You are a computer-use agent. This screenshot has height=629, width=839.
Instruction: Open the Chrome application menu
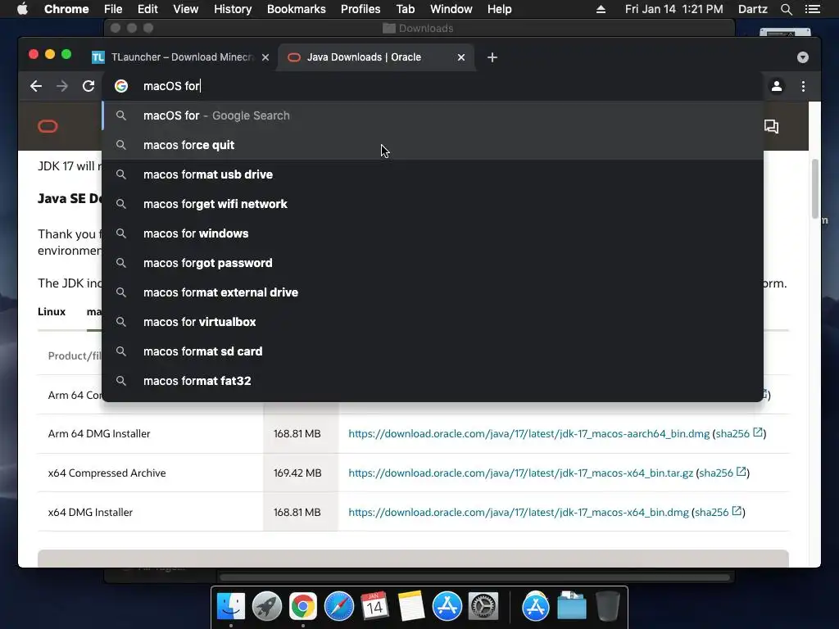tap(66, 9)
